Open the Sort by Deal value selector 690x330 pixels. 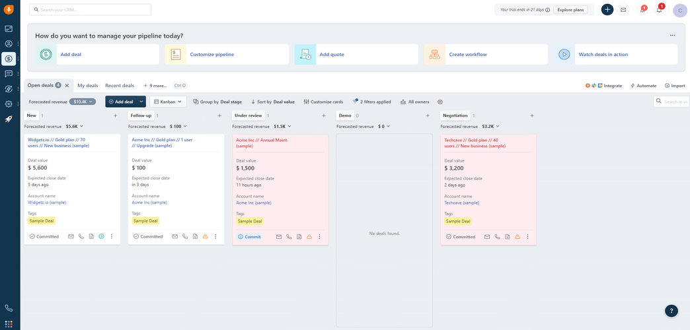click(273, 102)
